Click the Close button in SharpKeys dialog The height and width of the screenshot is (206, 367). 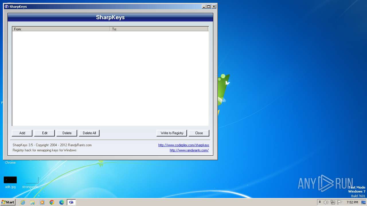(x=199, y=133)
